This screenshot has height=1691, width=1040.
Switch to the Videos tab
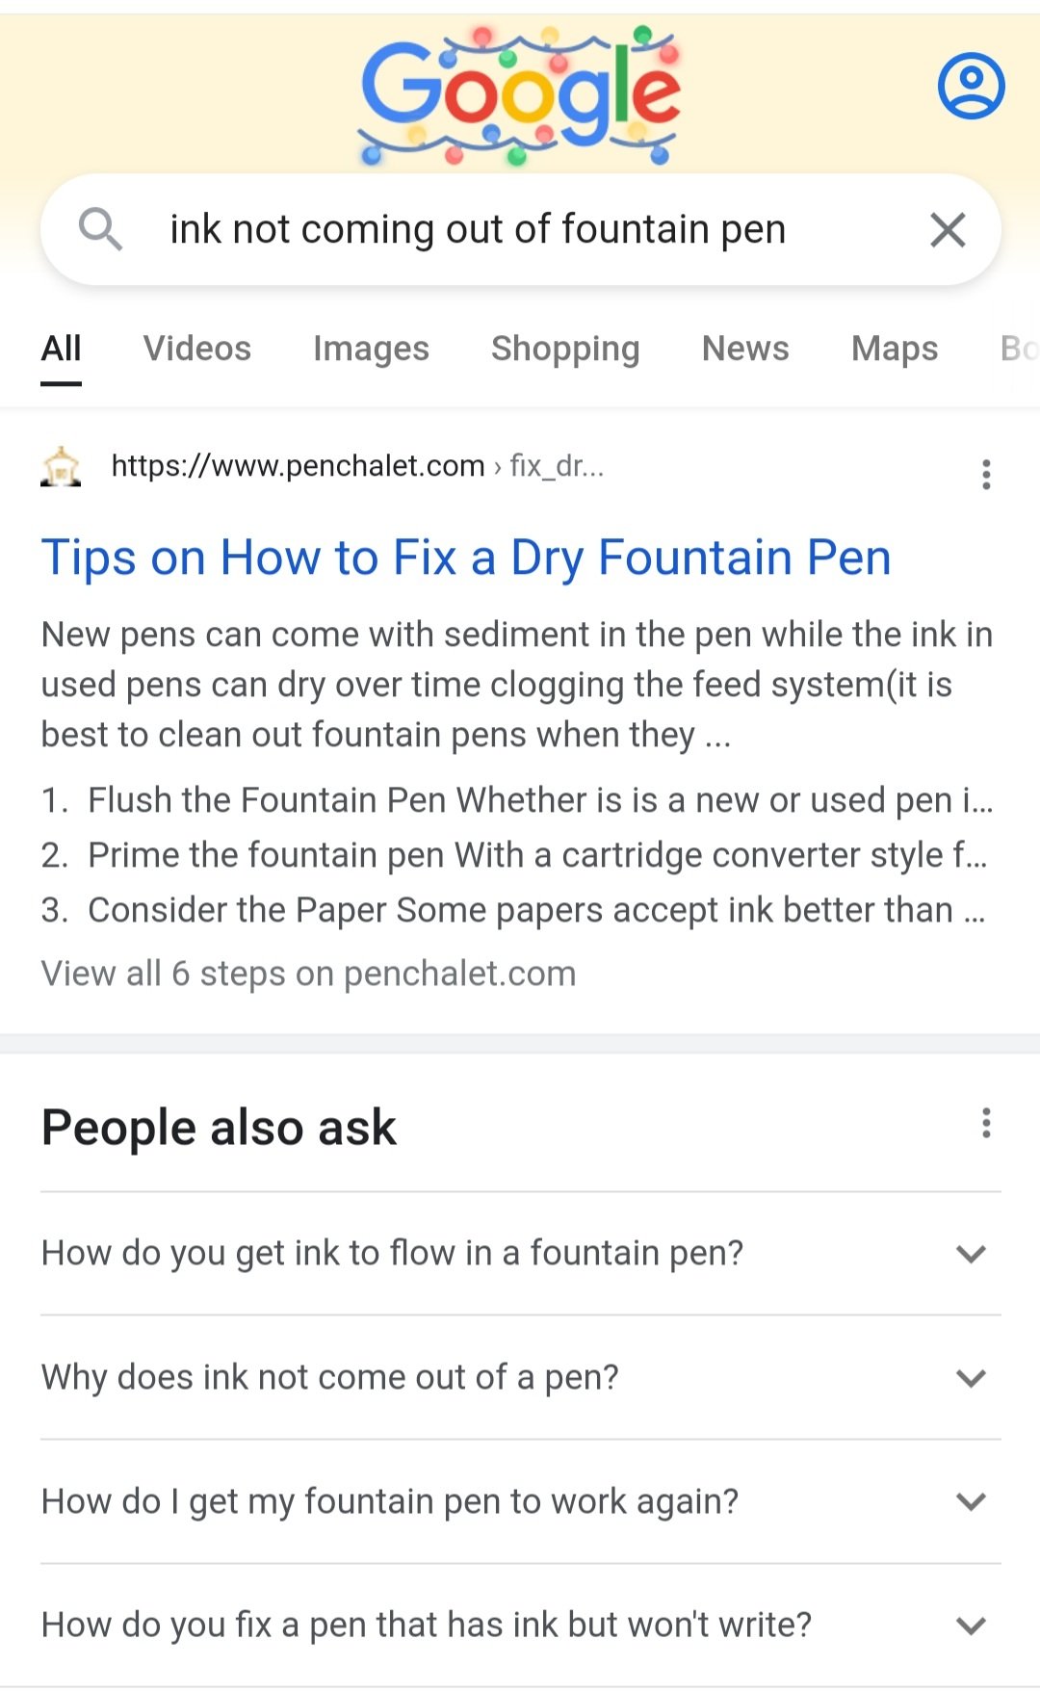tap(197, 349)
